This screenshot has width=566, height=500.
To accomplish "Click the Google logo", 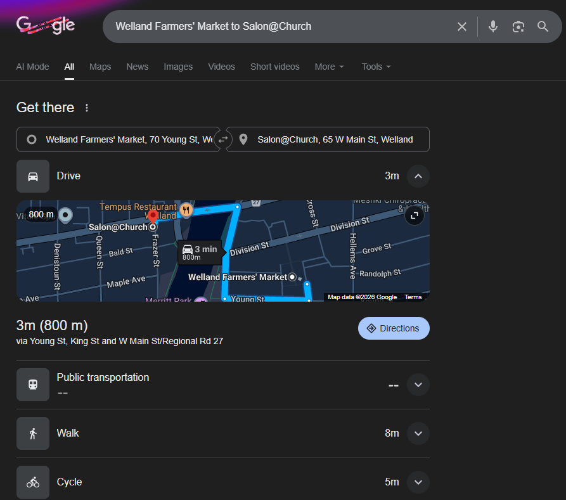I will click(x=46, y=25).
